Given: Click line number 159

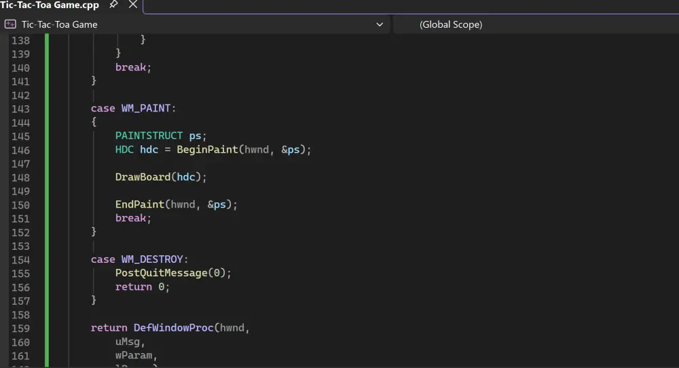Looking at the screenshot, I should (20, 329).
